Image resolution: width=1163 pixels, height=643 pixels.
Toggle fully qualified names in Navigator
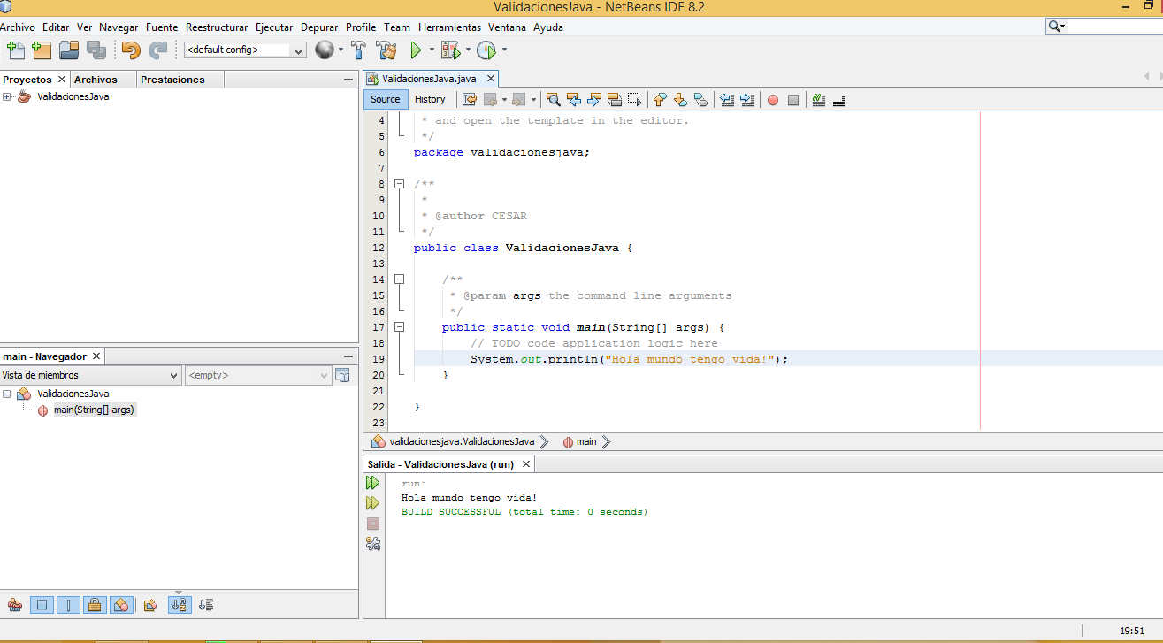[150, 605]
